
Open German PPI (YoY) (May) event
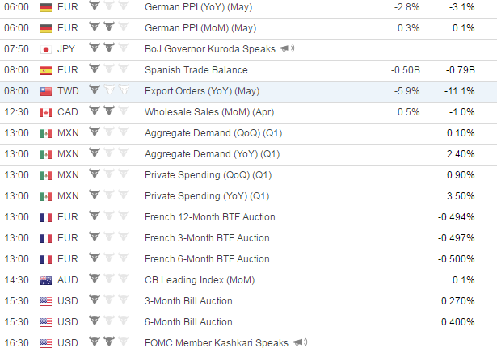199,7
